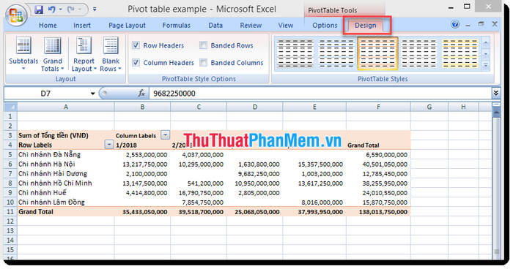Undo last action in quick access toolbar
This screenshot has height=269, width=513.
(x=52, y=10)
